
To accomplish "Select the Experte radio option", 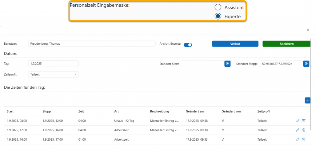I will click(218, 17).
